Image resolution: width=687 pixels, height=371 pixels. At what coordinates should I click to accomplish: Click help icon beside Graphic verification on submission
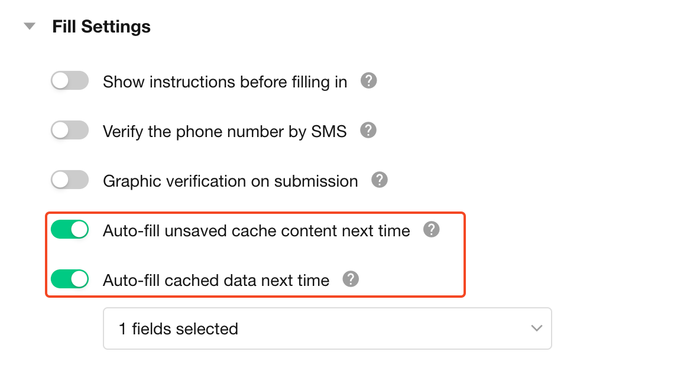coord(380,180)
